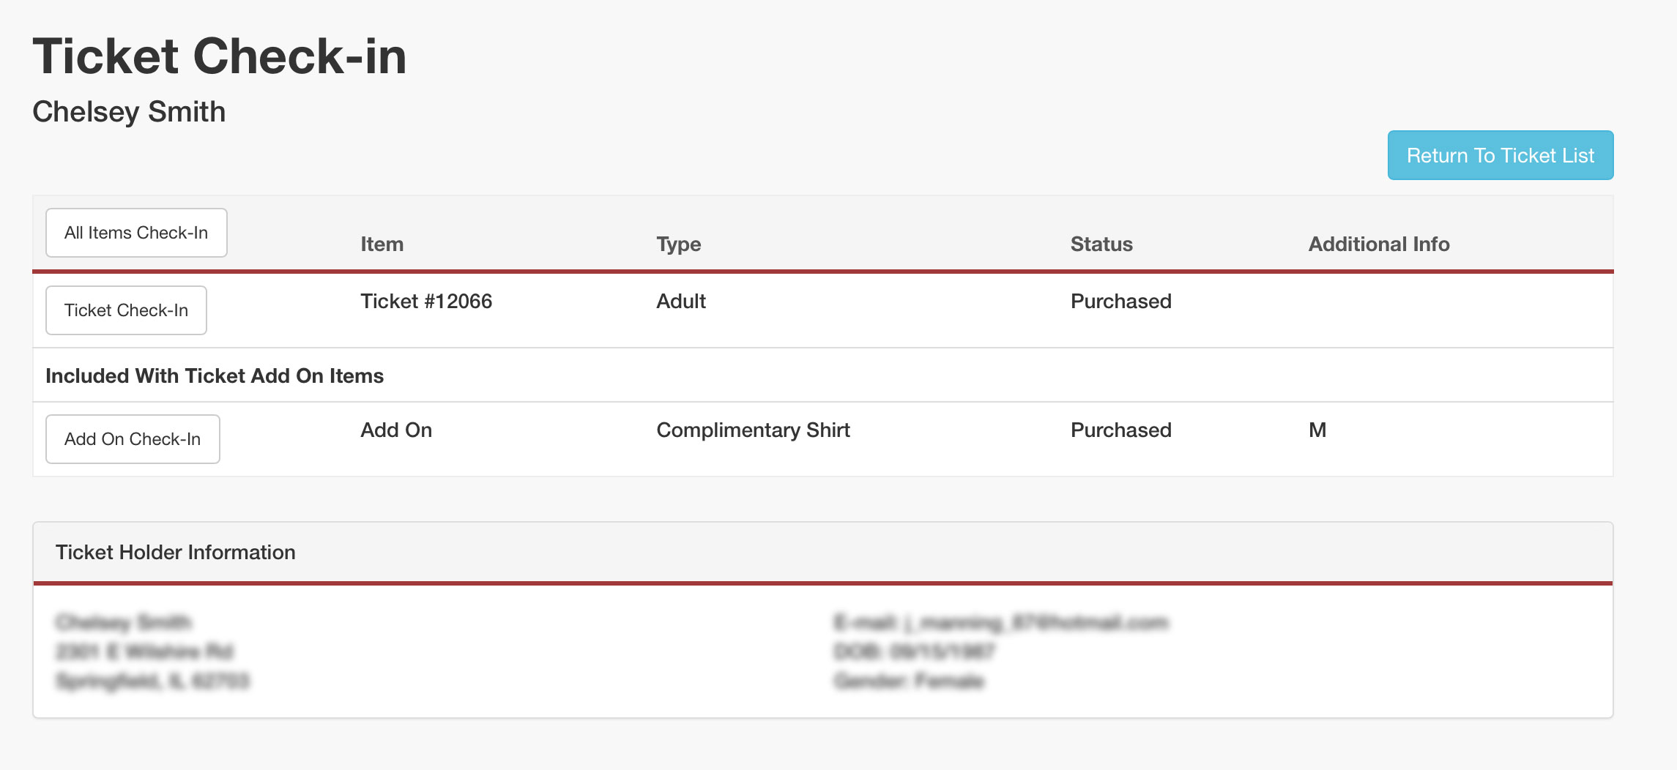Click the Additional Info column header

click(x=1378, y=244)
